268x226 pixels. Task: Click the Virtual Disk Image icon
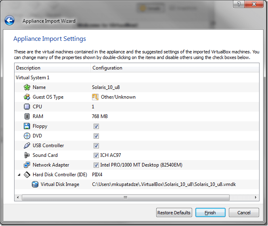tap(35, 184)
